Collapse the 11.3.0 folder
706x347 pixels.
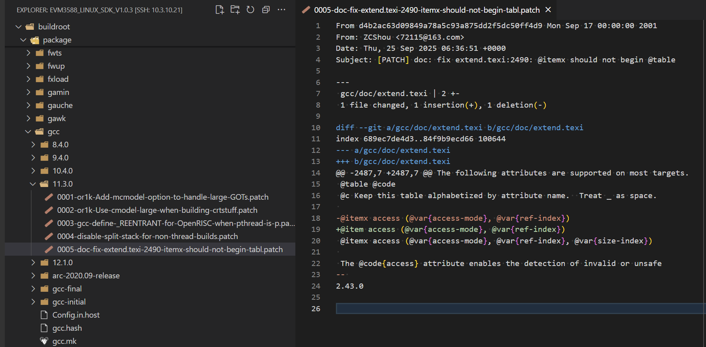33,184
